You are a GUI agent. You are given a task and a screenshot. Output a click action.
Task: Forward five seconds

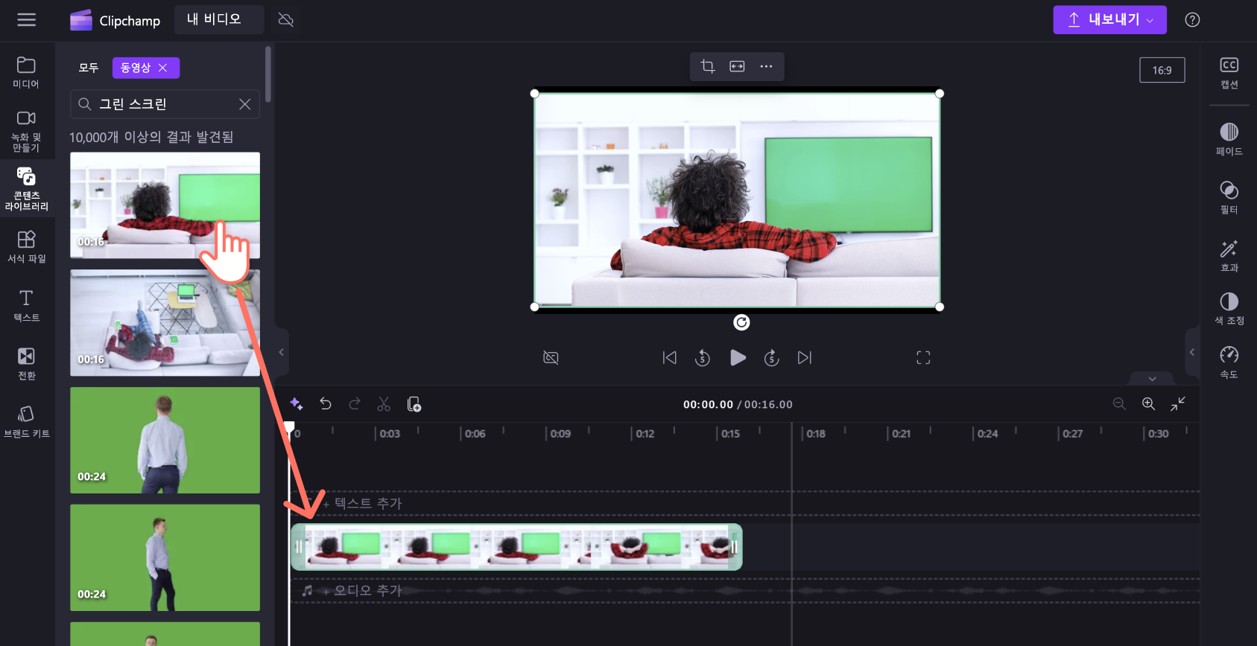click(x=771, y=358)
